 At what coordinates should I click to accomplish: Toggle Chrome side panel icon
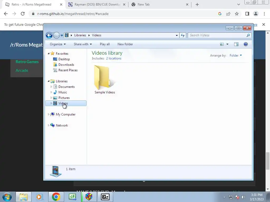pos(247,14)
